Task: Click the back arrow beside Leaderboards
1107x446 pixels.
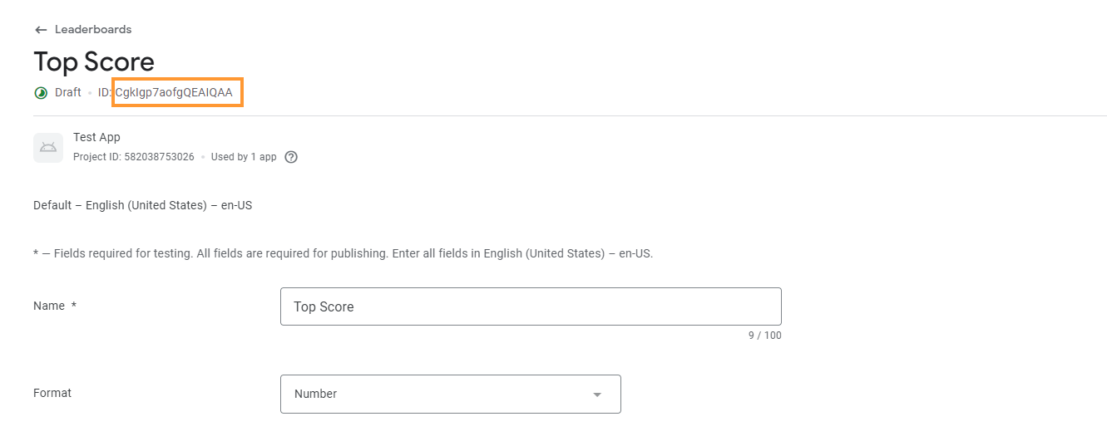Action: [x=41, y=30]
